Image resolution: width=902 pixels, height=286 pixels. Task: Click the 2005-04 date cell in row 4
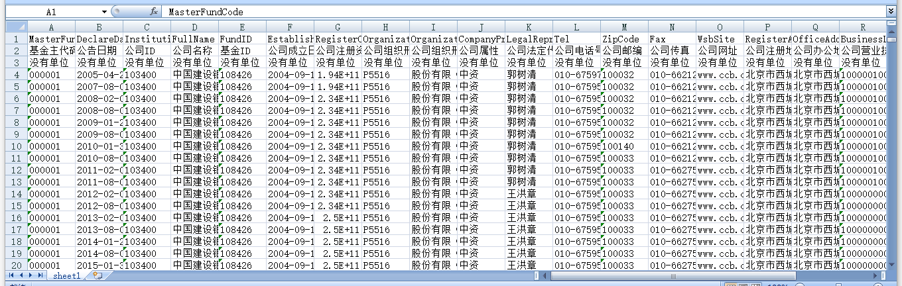pyautogui.click(x=99, y=75)
